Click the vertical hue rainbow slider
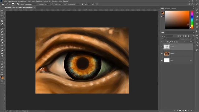Viewport: 199px width, 112px height. click(x=192, y=20)
